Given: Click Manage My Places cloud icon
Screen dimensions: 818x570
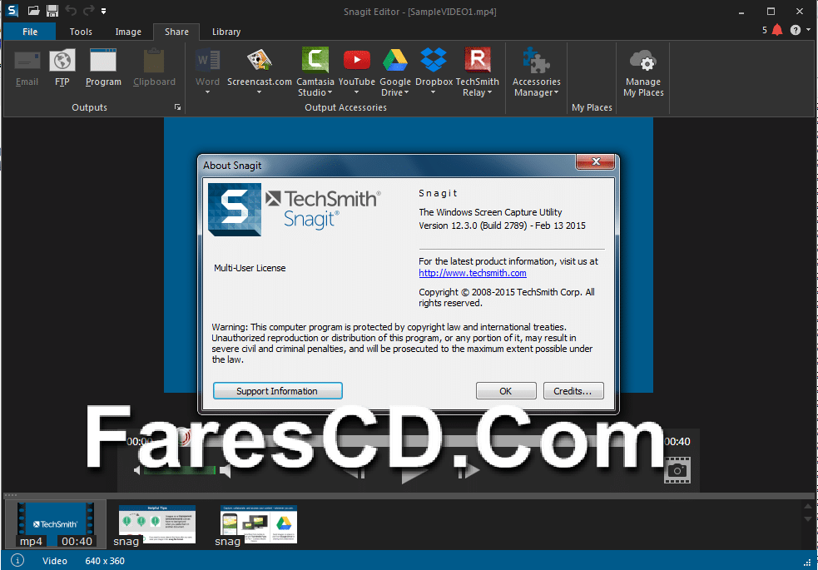Looking at the screenshot, I should (643, 61).
